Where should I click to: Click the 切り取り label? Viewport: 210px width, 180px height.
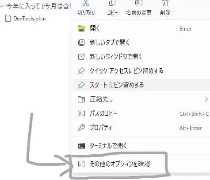(86, 13)
